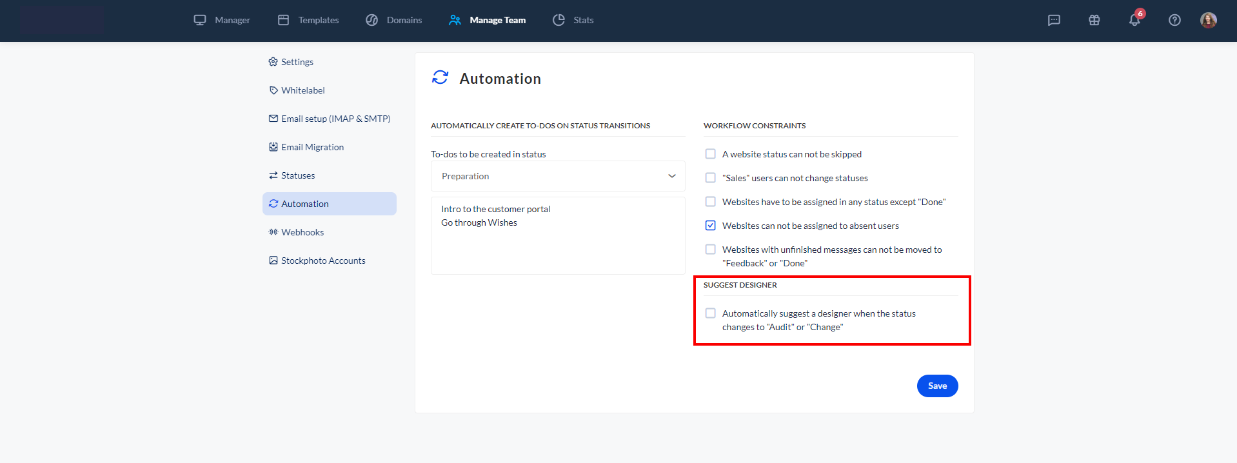Click the dropdown chevron next to Preparation
This screenshot has height=463, width=1237.
click(671, 176)
